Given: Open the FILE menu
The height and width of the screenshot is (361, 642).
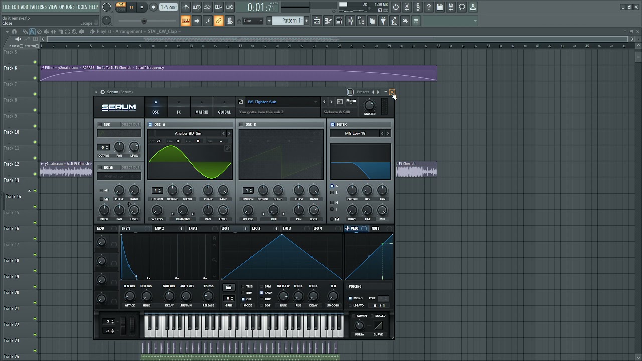Looking at the screenshot, I should (x=6, y=7).
